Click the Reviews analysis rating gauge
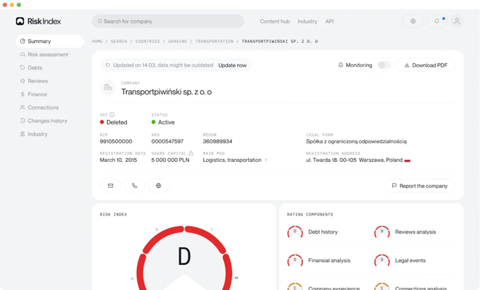This screenshot has height=290, width=480. pos(382,232)
